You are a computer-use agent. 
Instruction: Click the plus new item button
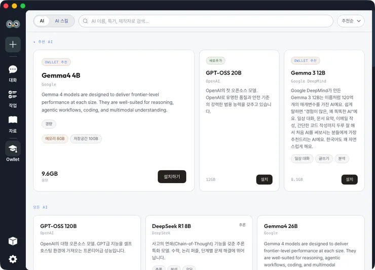click(13, 45)
